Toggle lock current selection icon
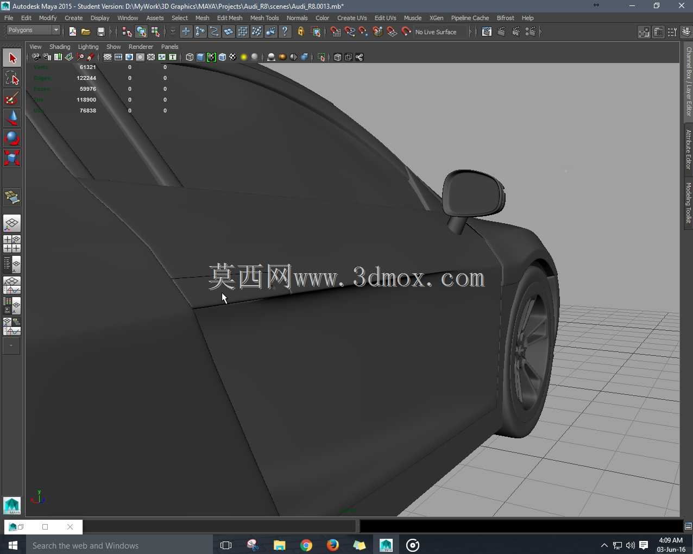Screen dimensions: 693x554 click(x=301, y=32)
